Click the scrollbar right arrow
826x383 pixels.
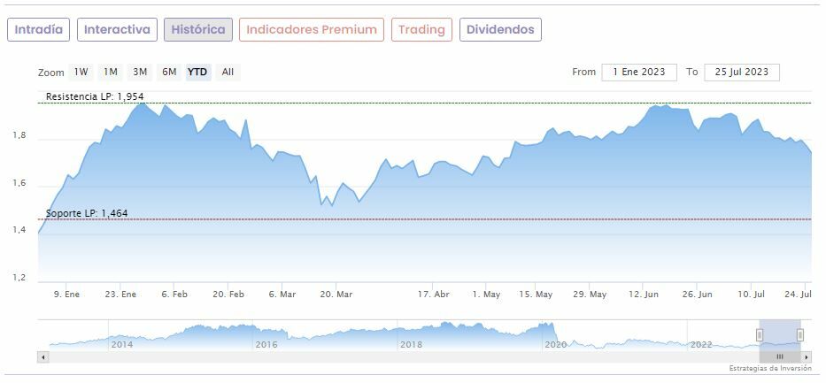pos(806,356)
